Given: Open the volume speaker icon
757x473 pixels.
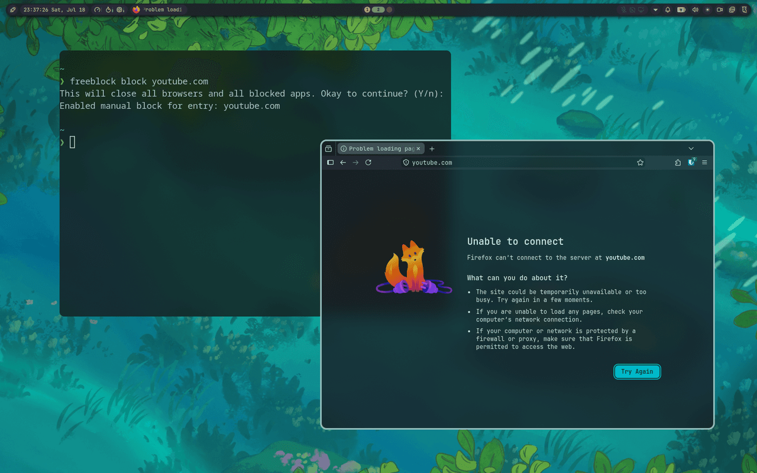Looking at the screenshot, I should (695, 10).
